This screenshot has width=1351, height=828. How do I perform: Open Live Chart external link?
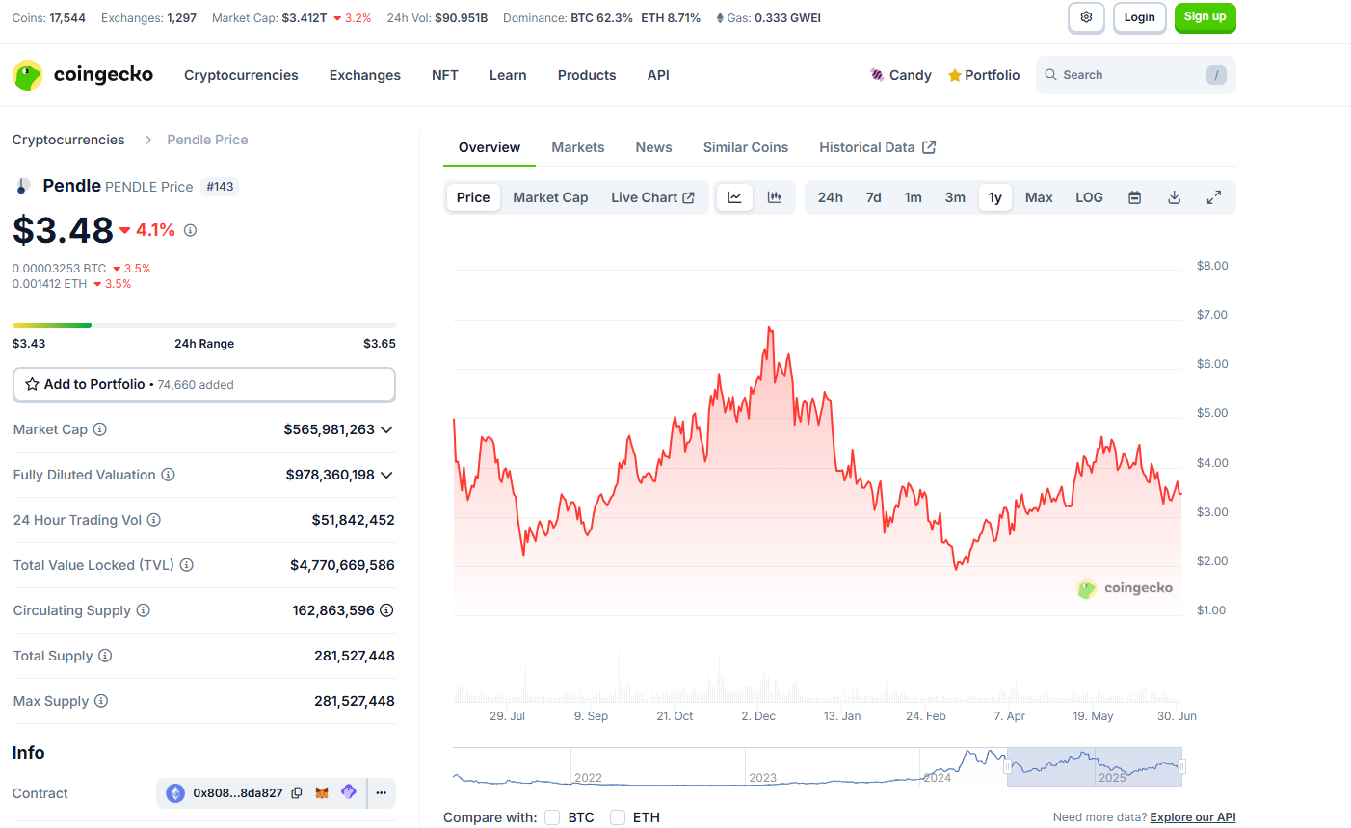click(652, 197)
